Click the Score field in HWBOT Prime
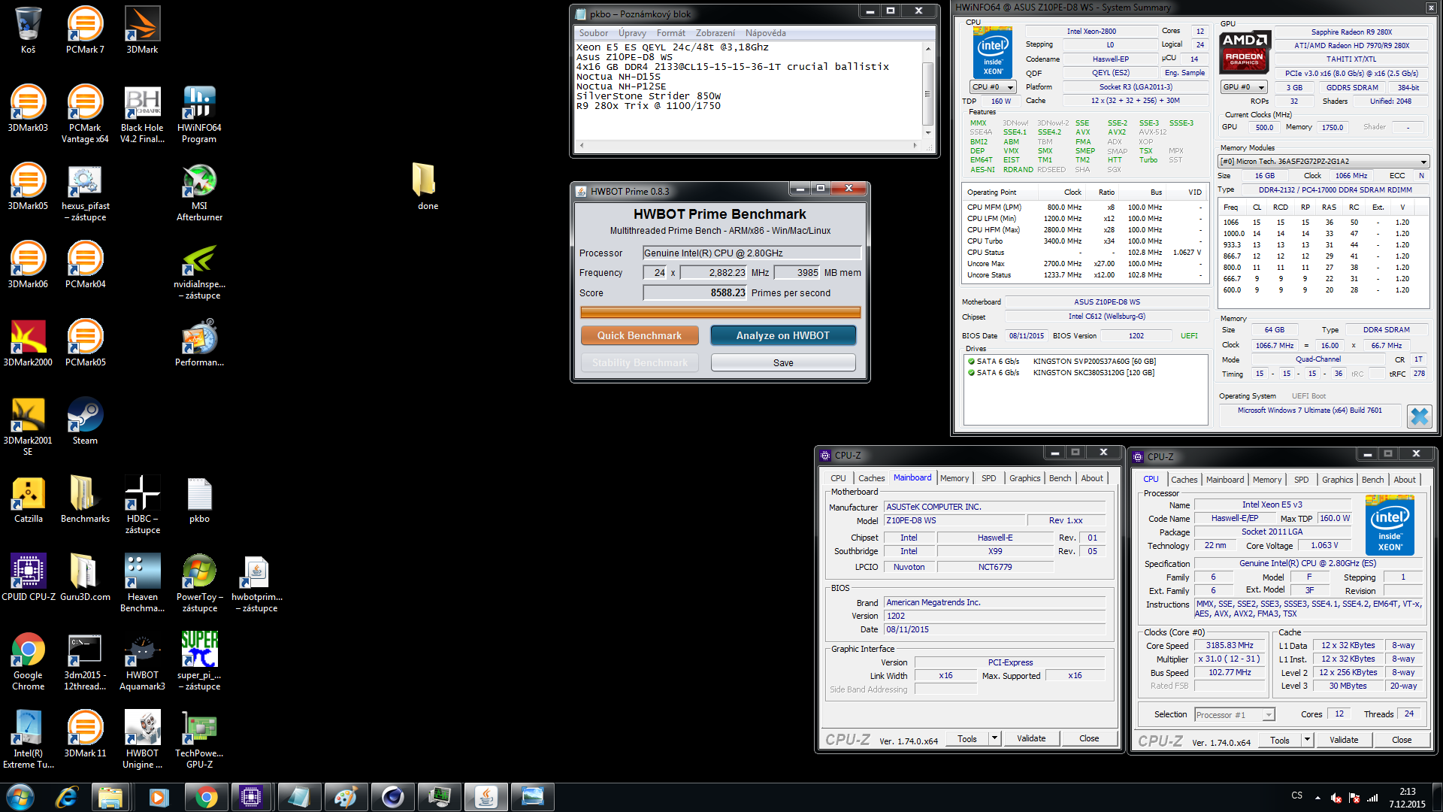The image size is (1443, 812). (695, 293)
